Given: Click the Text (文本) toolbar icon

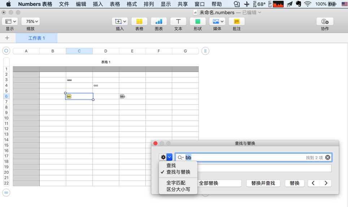Looking at the screenshot, I should 178,21.
